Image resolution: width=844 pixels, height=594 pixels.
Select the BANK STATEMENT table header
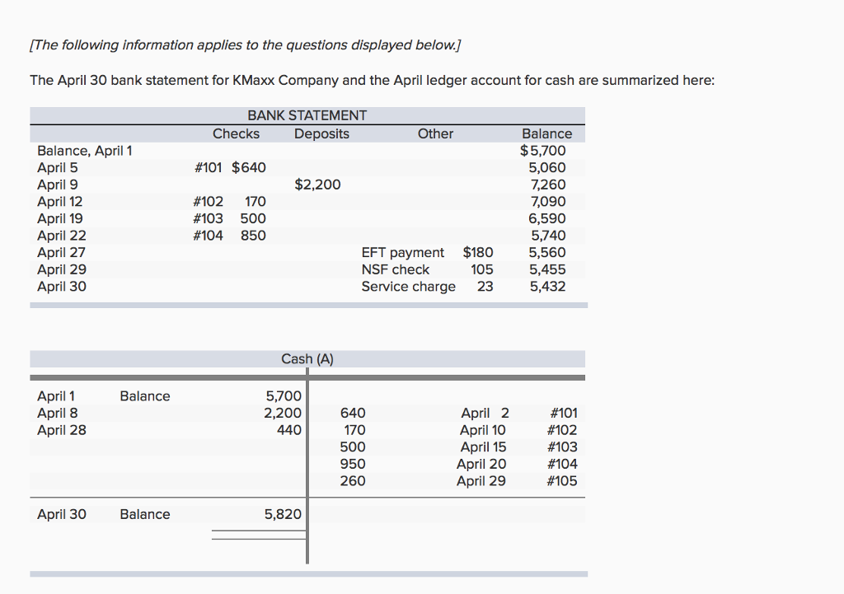tap(307, 115)
